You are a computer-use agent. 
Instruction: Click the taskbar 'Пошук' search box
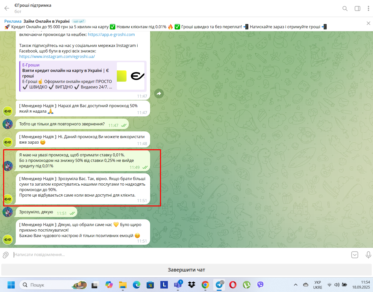[53, 285]
